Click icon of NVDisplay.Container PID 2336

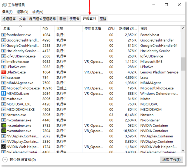click(x=4, y=142)
